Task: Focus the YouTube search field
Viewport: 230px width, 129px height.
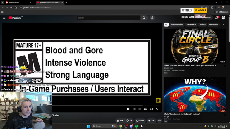Action: click(108, 18)
